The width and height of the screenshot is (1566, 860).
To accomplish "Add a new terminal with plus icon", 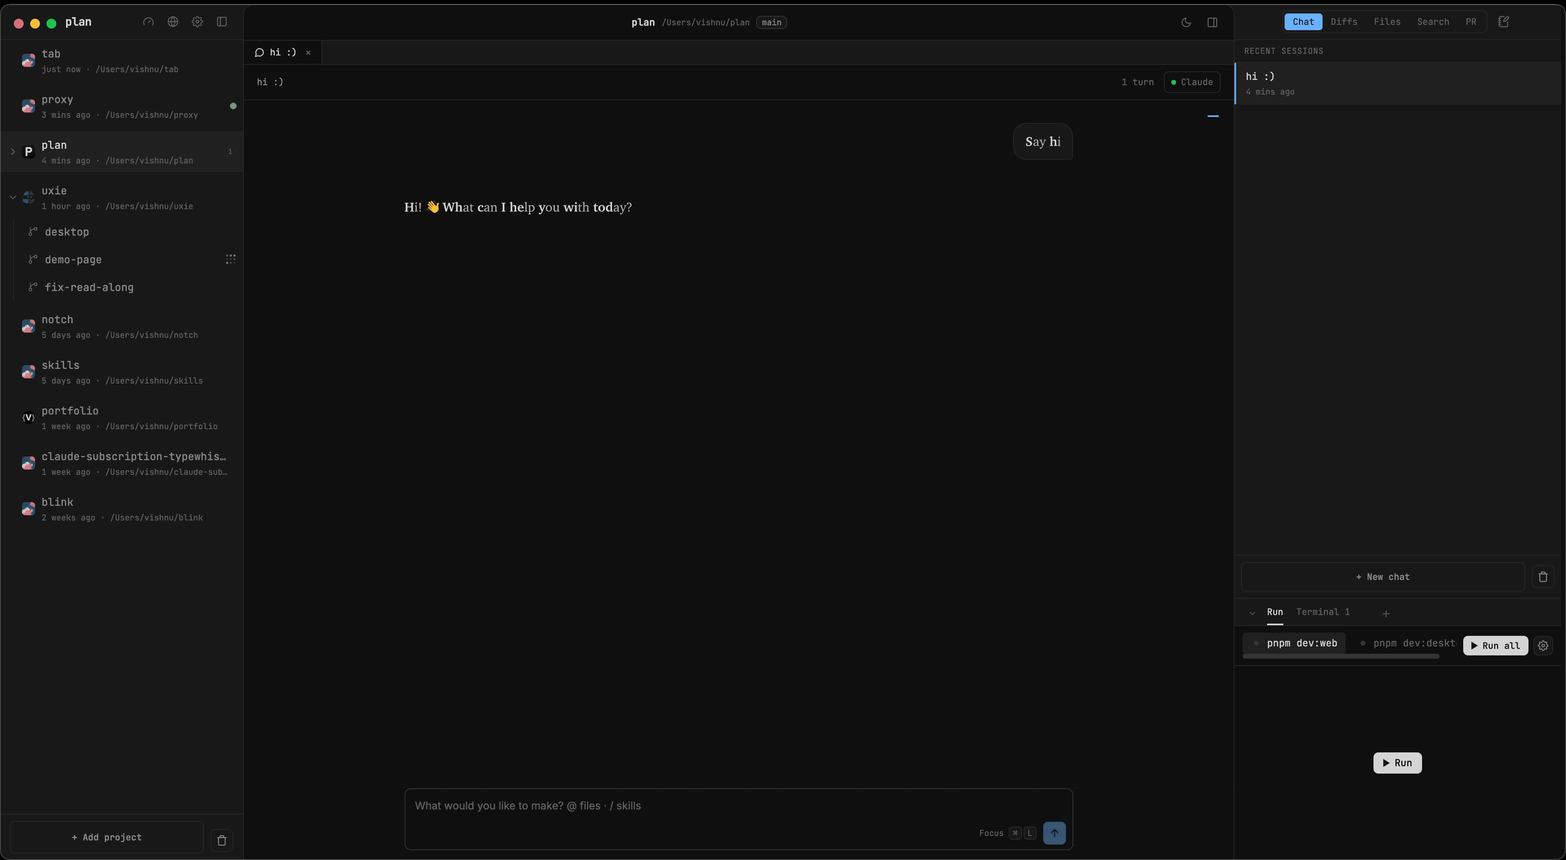I will [1386, 614].
